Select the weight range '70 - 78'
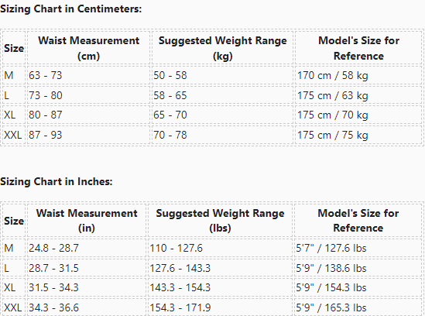This screenshot has width=425, height=316. pos(170,135)
